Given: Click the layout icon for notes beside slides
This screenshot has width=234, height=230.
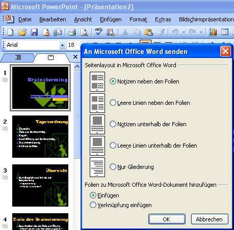Looking at the screenshot, I should point(97,81).
